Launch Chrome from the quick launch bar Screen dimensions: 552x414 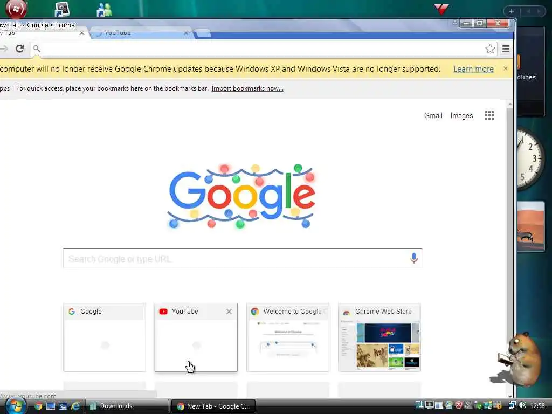click(38, 406)
